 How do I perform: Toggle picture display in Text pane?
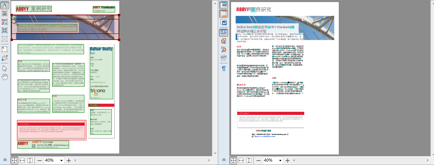point(224,5)
